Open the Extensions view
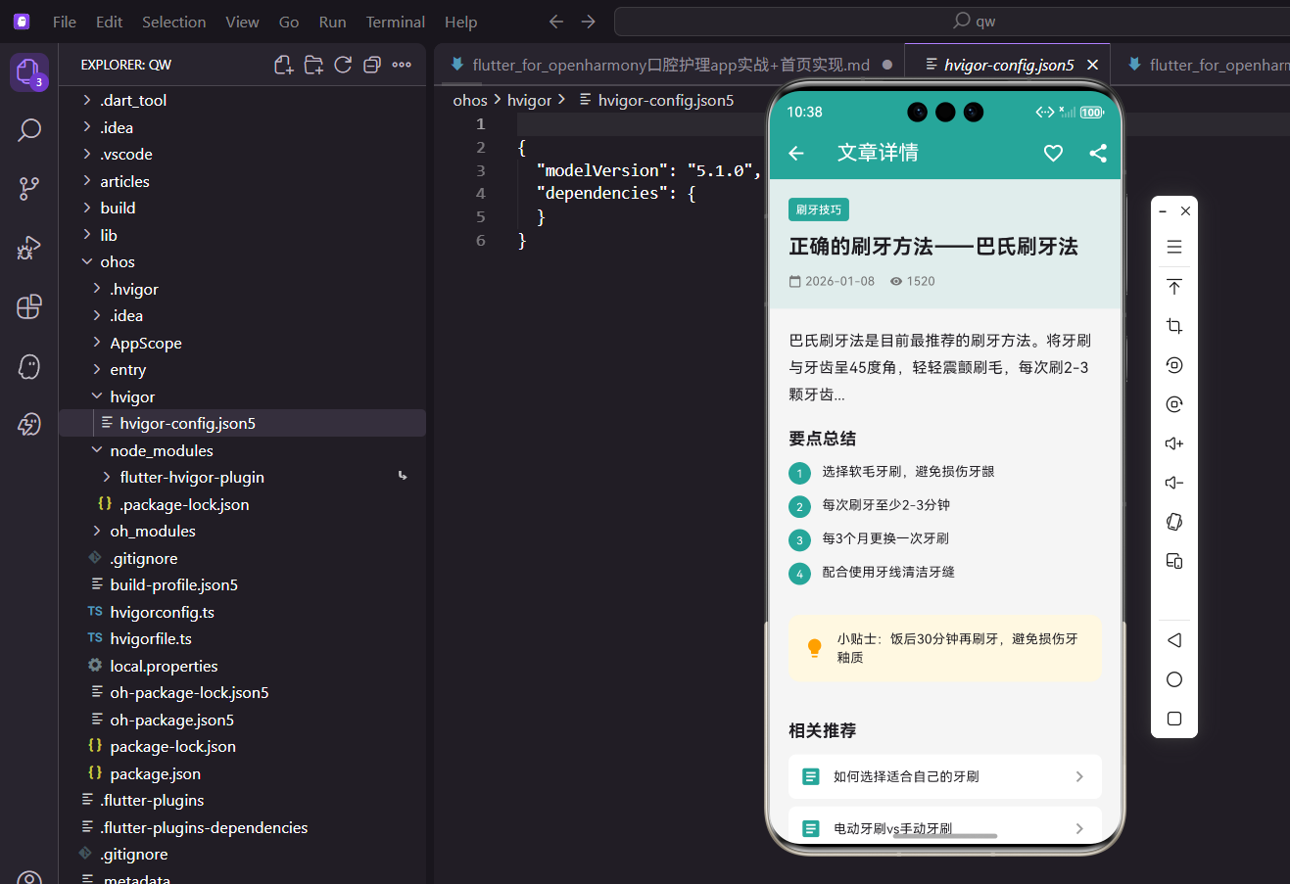 (x=28, y=306)
